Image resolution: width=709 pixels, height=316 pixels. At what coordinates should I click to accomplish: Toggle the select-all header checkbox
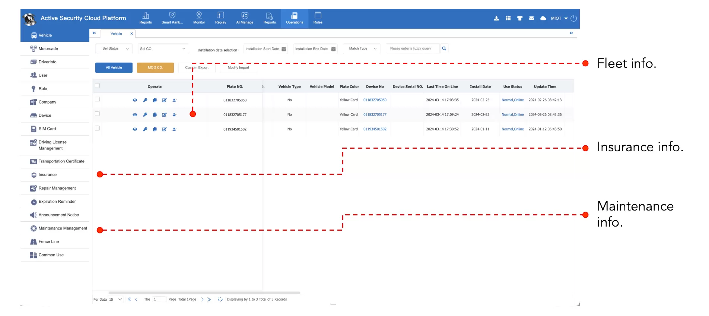tap(98, 86)
